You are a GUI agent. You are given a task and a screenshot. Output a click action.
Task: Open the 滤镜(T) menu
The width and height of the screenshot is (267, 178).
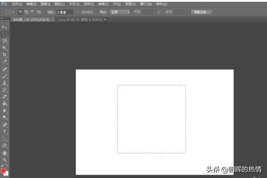pos(103,4)
